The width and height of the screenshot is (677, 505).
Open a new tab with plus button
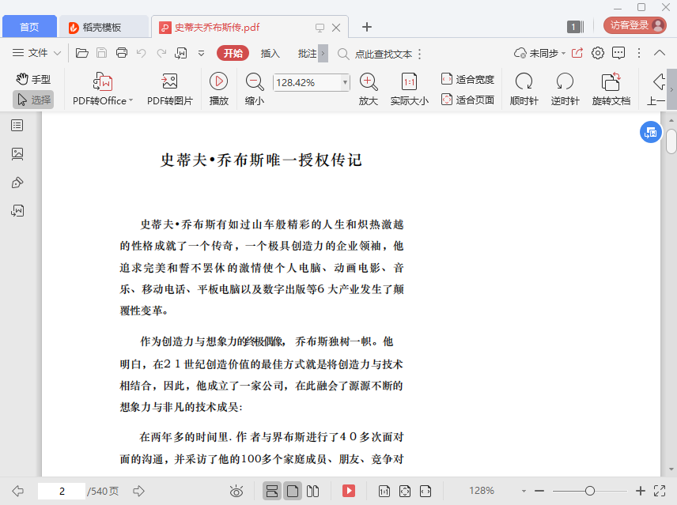pos(366,27)
